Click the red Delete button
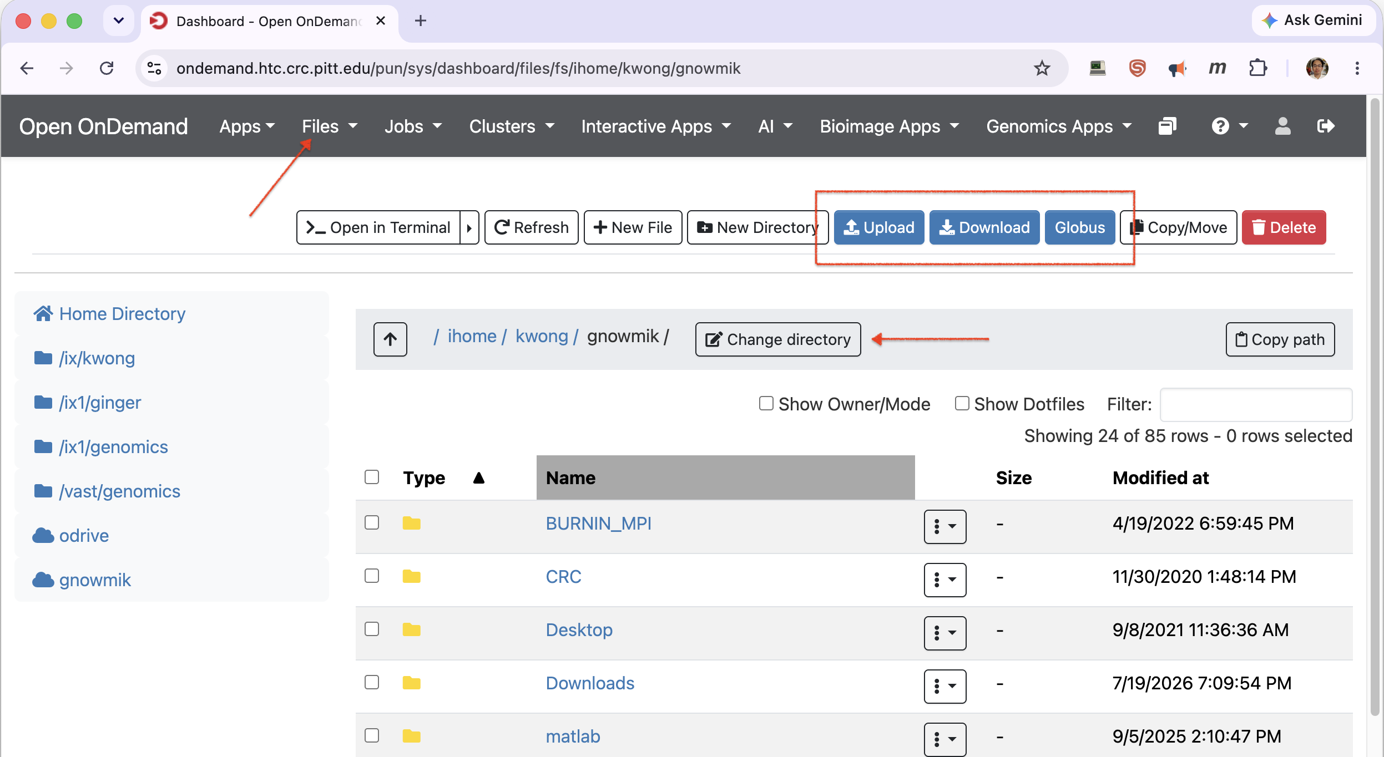This screenshot has height=757, width=1384. click(x=1284, y=227)
